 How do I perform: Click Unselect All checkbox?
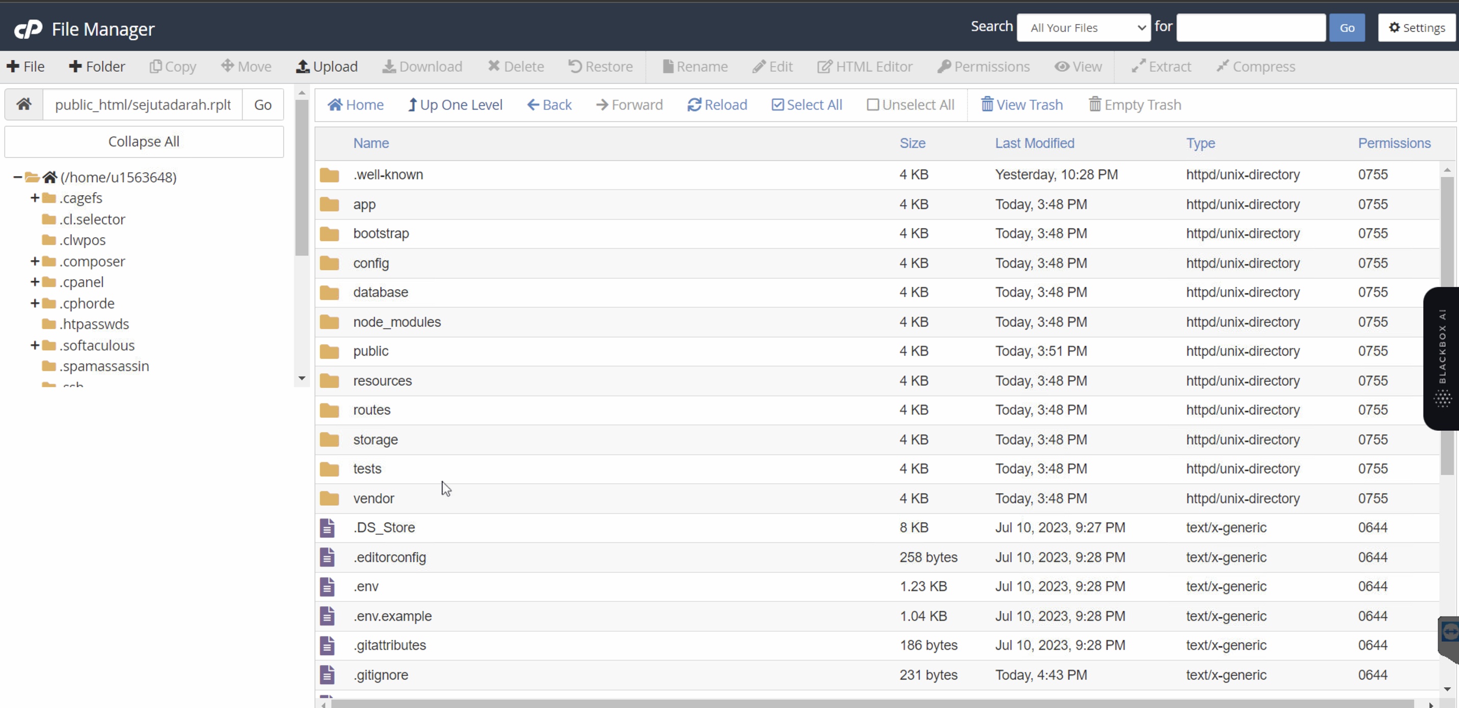click(x=910, y=105)
